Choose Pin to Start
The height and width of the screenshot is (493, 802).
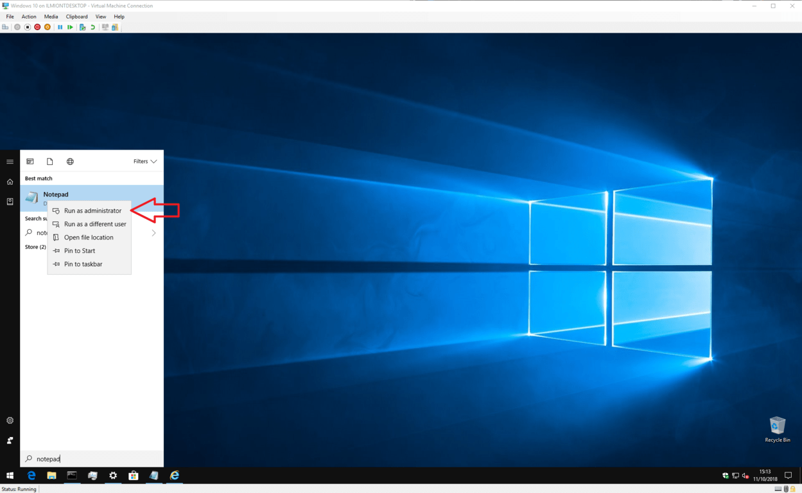click(x=89, y=251)
